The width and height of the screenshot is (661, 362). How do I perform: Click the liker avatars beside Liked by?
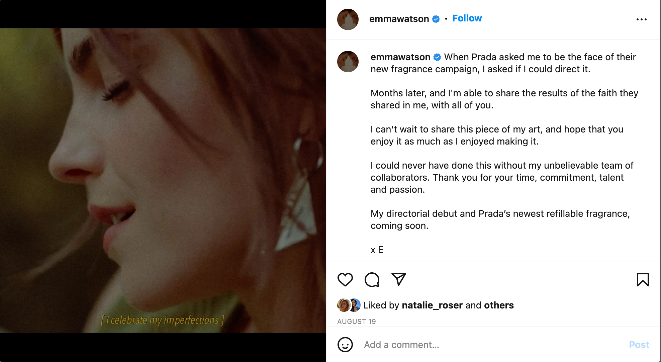pyautogui.click(x=349, y=305)
